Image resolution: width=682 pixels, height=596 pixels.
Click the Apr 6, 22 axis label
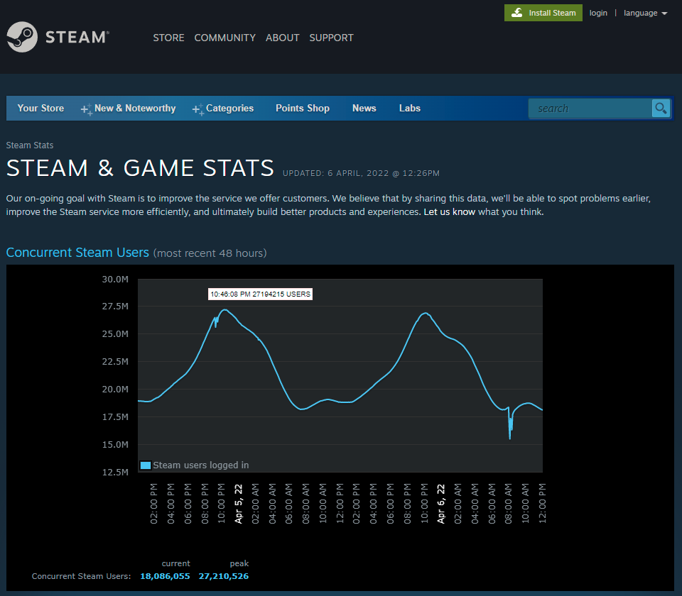pyautogui.click(x=441, y=504)
